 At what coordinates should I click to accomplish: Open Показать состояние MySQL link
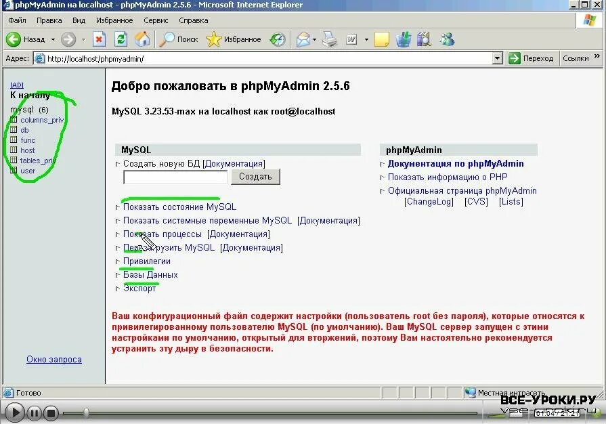179,207
